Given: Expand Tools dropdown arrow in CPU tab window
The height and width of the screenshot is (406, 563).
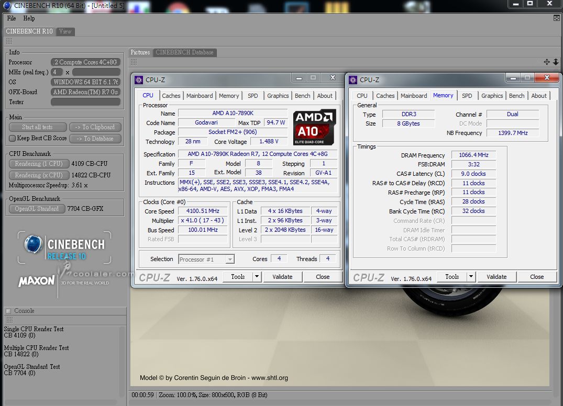Looking at the screenshot, I should coord(257,277).
